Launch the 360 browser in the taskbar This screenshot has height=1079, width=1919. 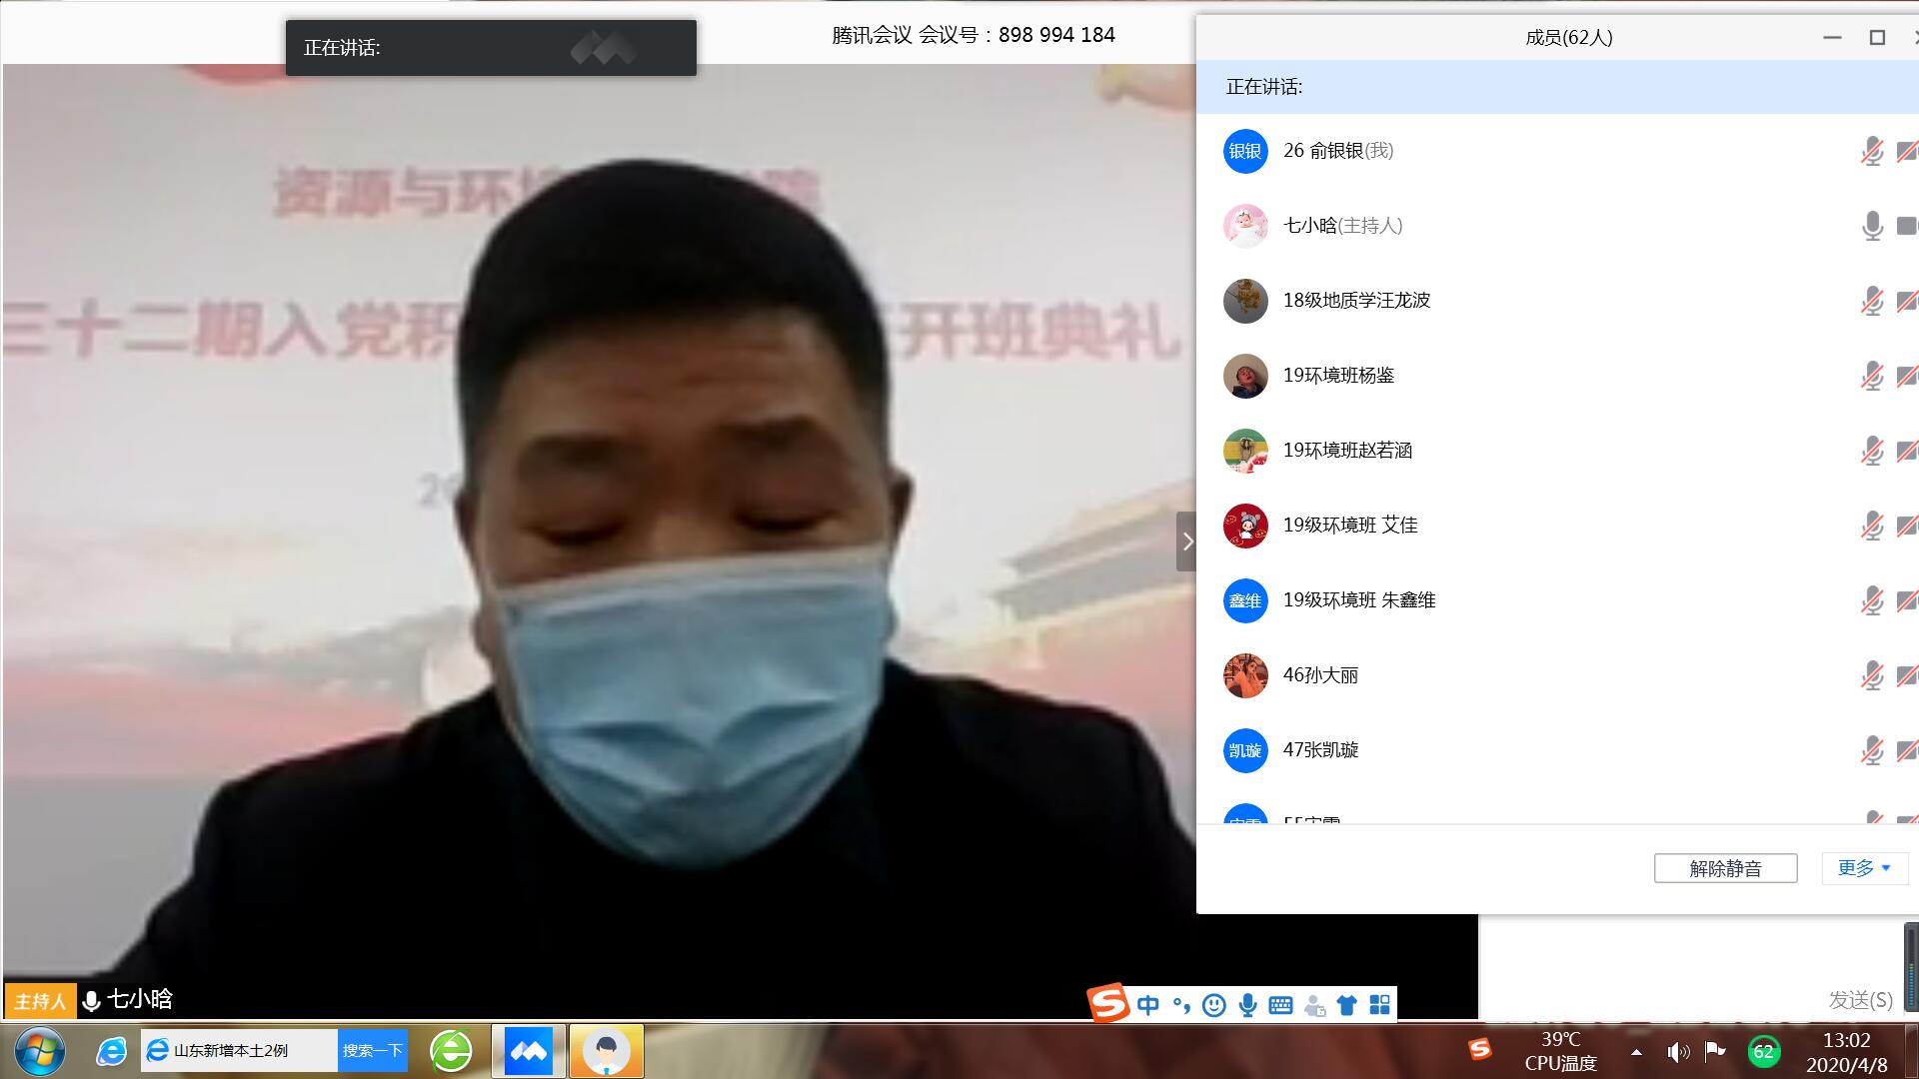451,1051
